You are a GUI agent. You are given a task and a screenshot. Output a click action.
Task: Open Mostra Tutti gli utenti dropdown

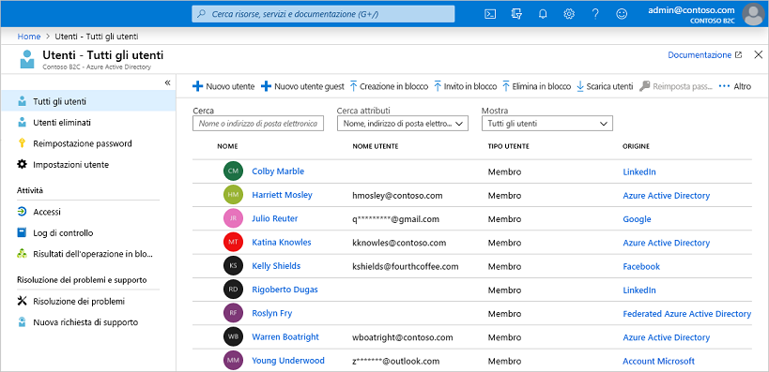click(547, 124)
